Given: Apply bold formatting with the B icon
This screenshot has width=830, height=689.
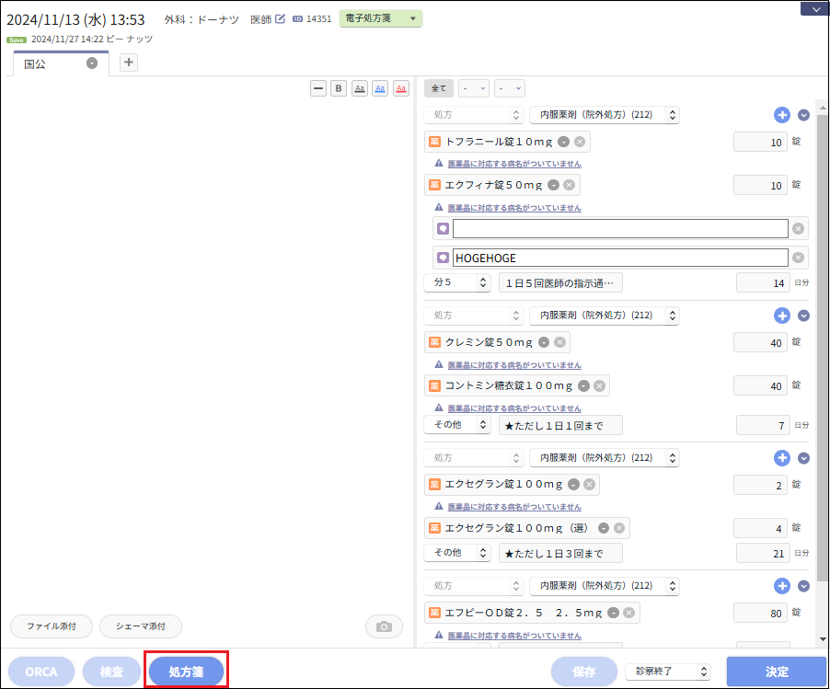Looking at the screenshot, I should pos(338,88).
